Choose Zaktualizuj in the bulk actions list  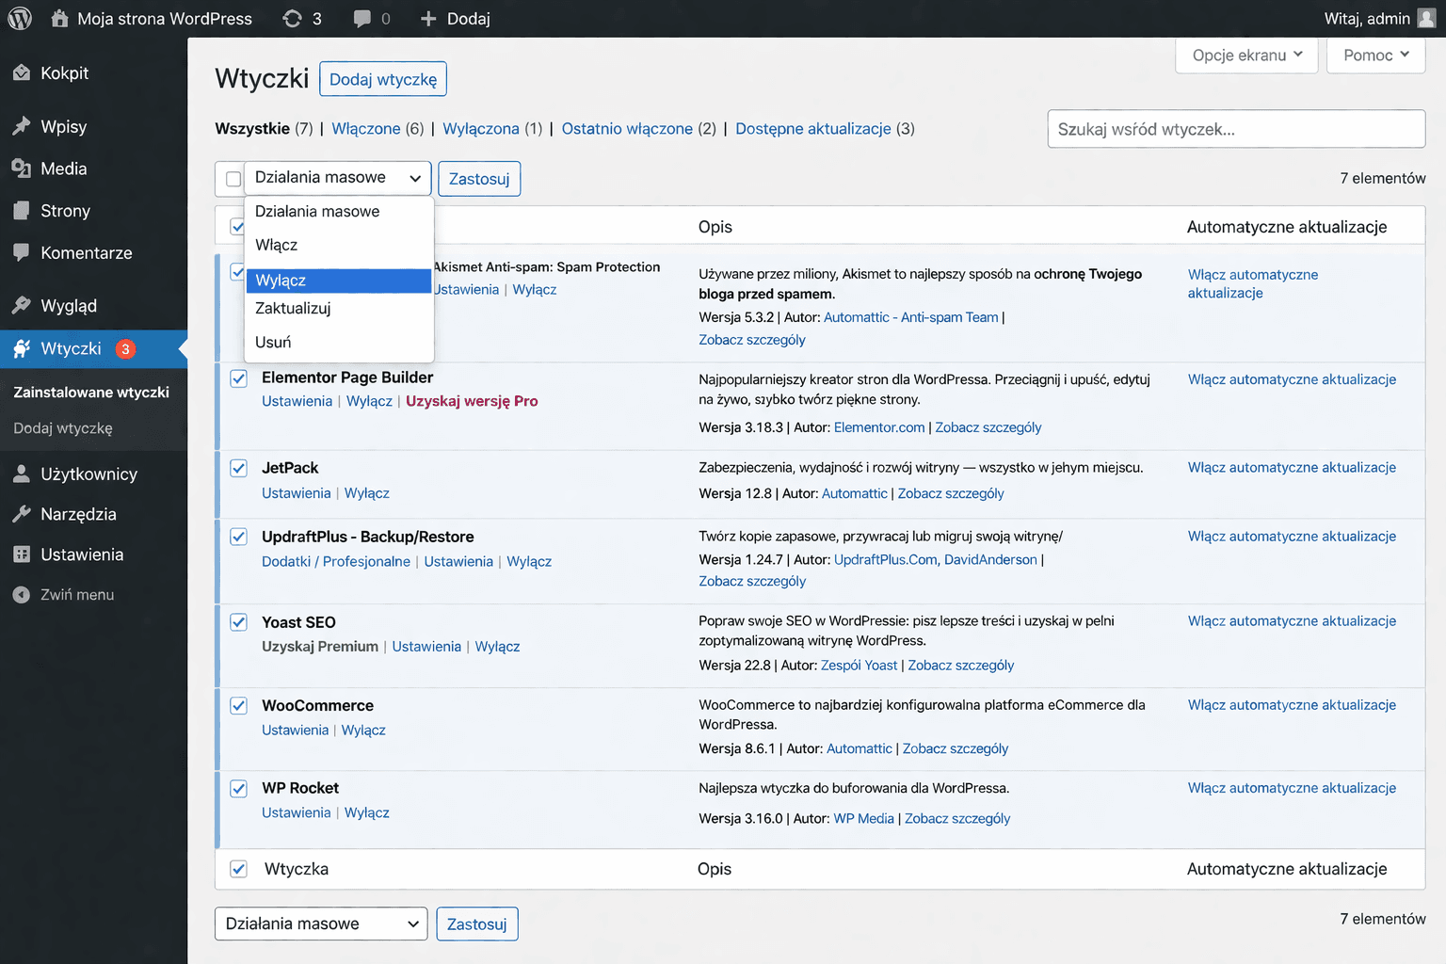(x=339, y=308)
